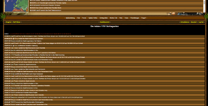Click the Aktualisieren link
This screenshot has width=208, height=106.
(x=185, y=22)
